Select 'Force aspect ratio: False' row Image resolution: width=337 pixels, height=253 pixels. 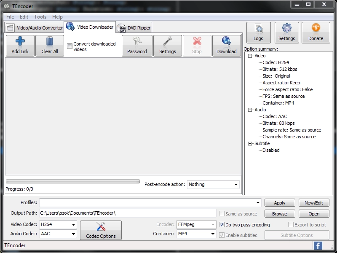288,89
